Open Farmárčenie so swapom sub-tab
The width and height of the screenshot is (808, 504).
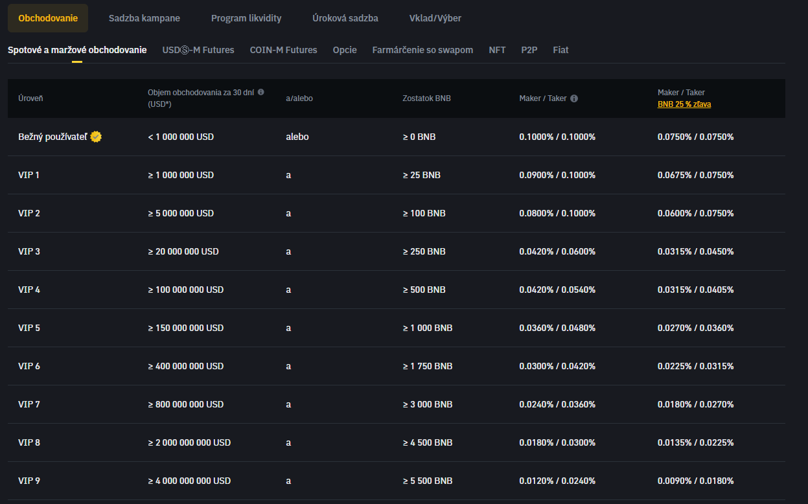tap(422, 50)
